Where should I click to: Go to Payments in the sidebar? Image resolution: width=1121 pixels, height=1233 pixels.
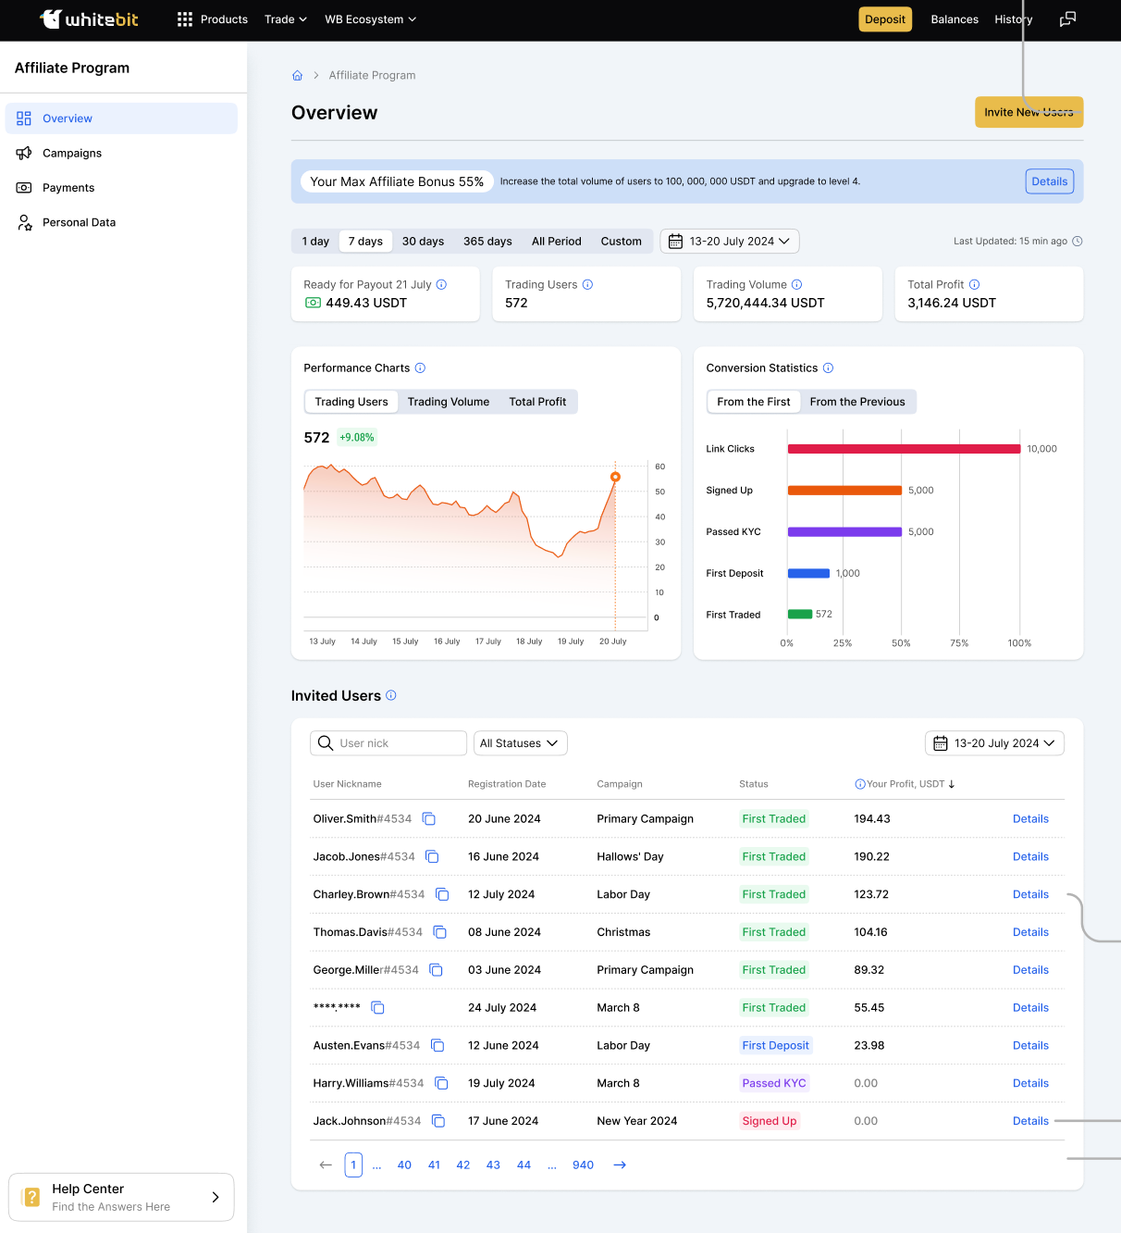coord(68,188)
